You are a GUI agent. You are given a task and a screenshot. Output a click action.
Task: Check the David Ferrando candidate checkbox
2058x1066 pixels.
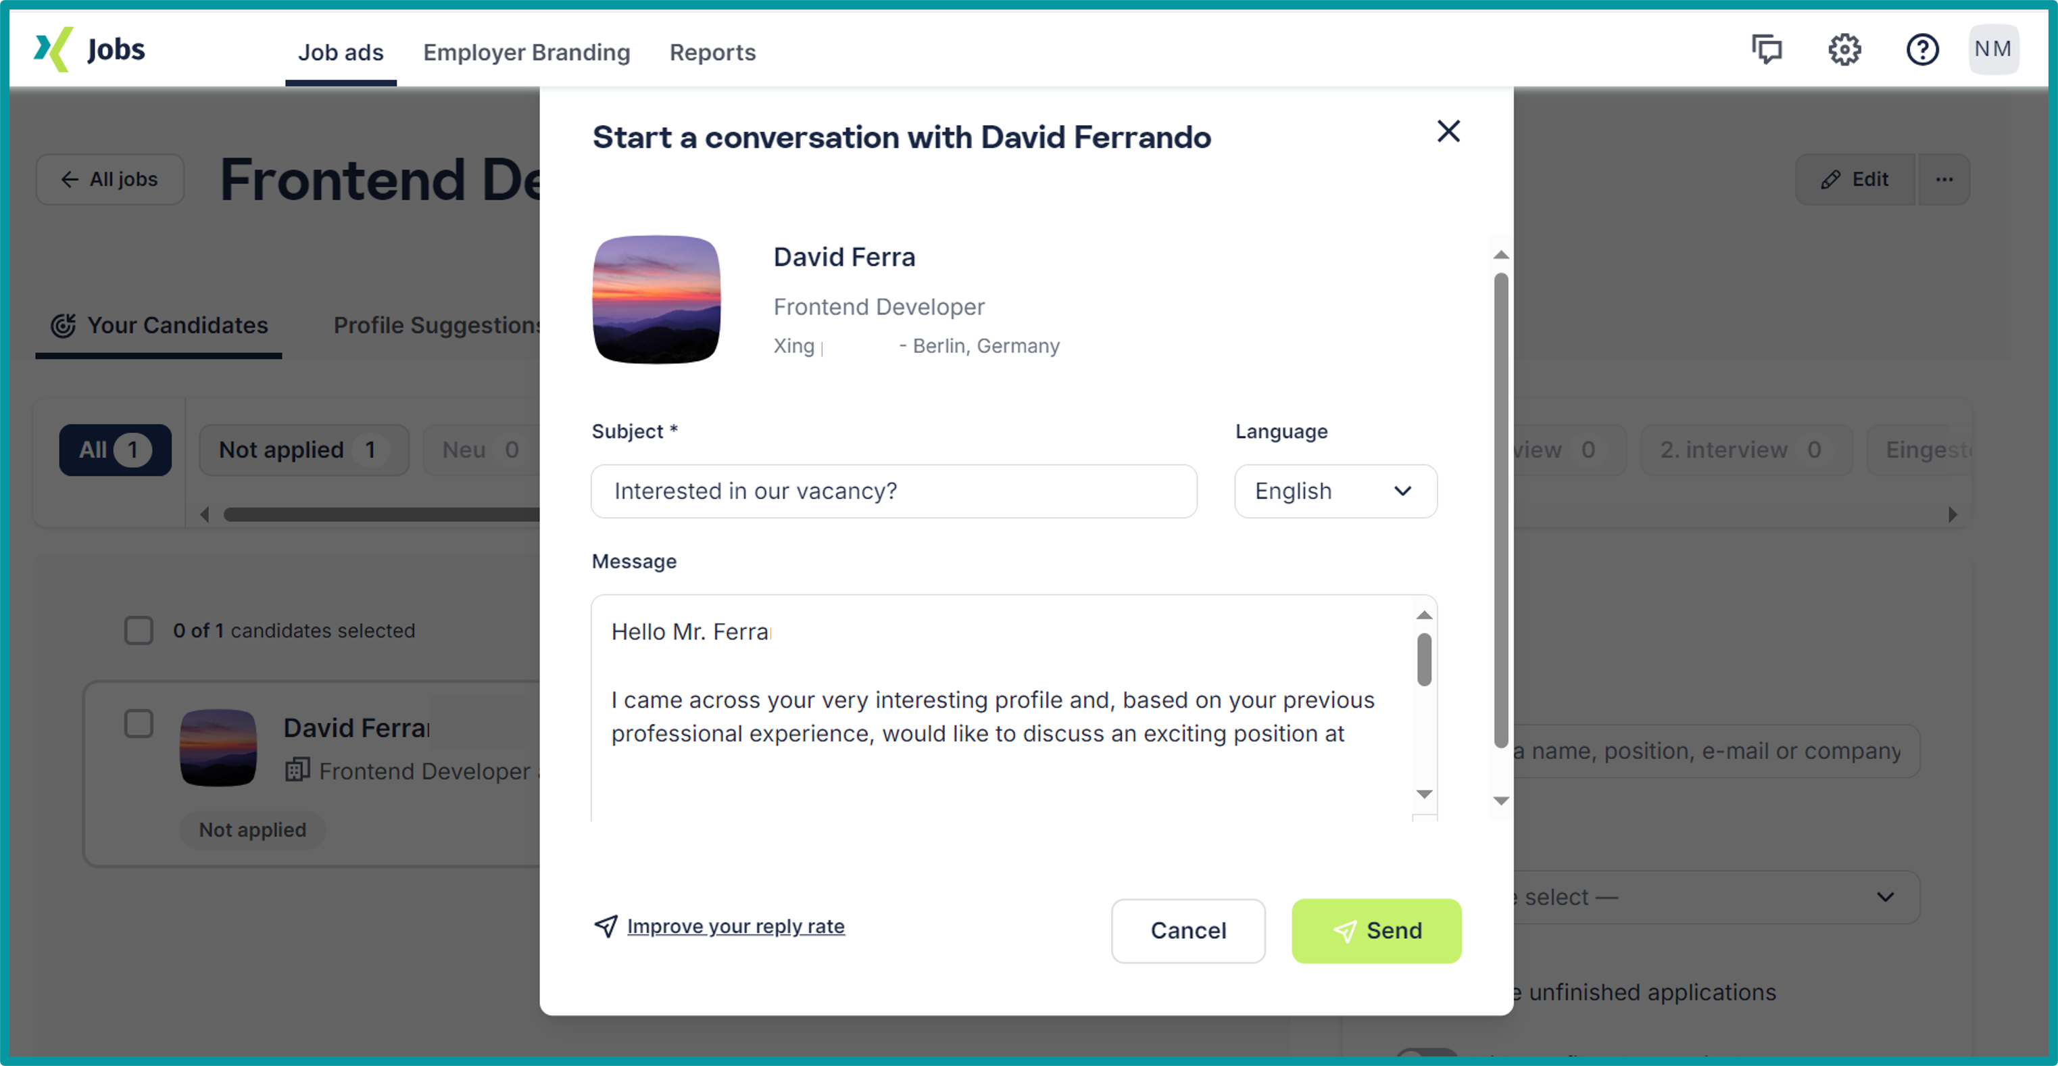tap(139, 724)
